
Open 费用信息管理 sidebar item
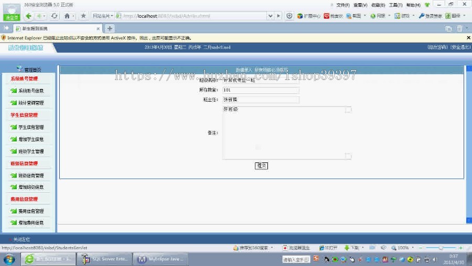(31, 212)
